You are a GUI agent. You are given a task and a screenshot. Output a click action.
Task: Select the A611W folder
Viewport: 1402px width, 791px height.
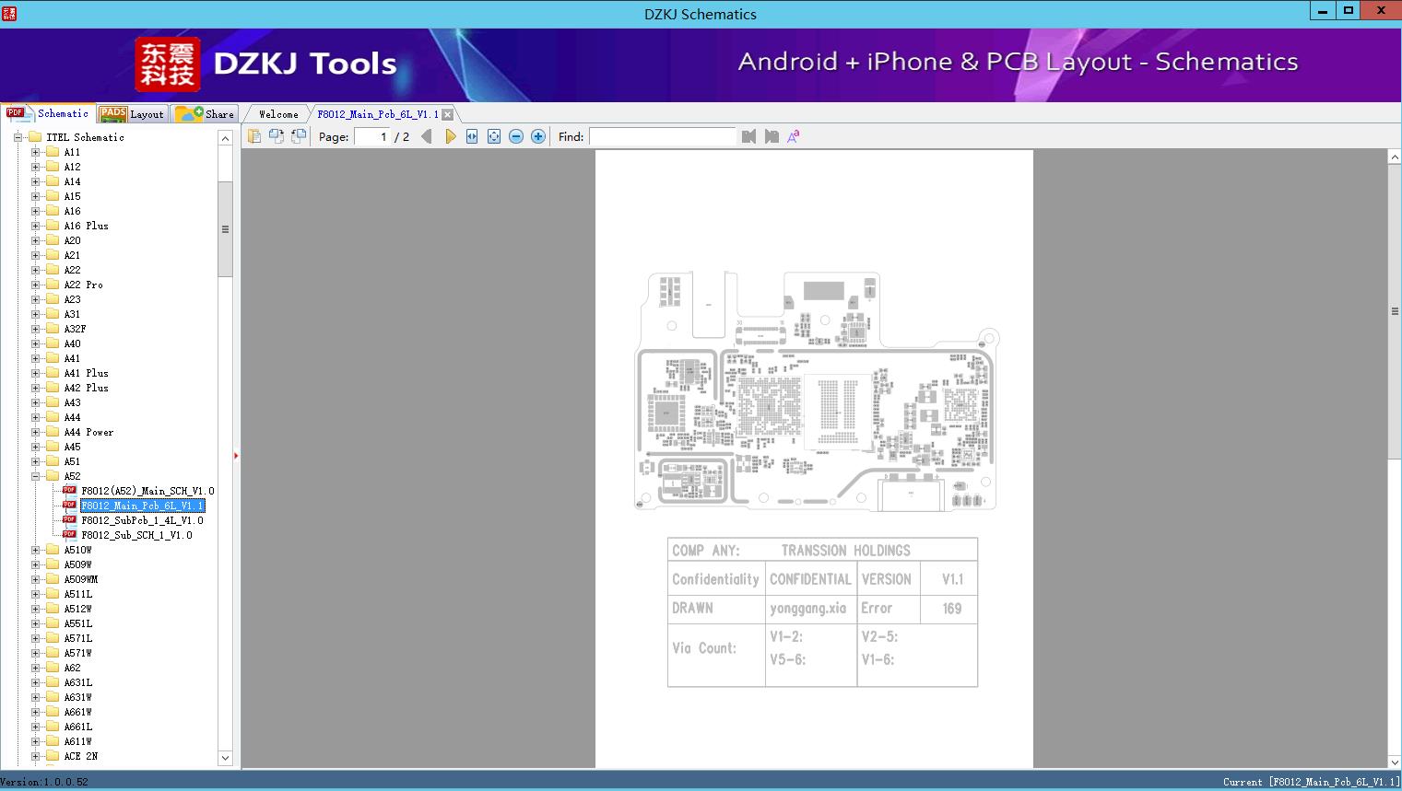coord(78,741)
